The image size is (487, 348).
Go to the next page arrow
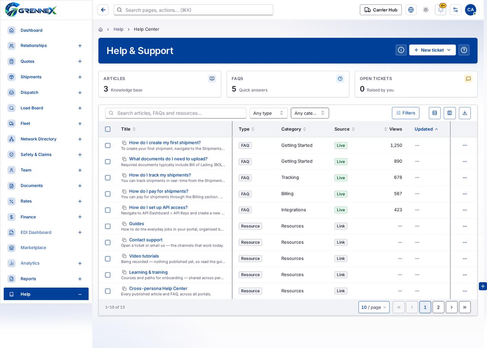point(452,307)
